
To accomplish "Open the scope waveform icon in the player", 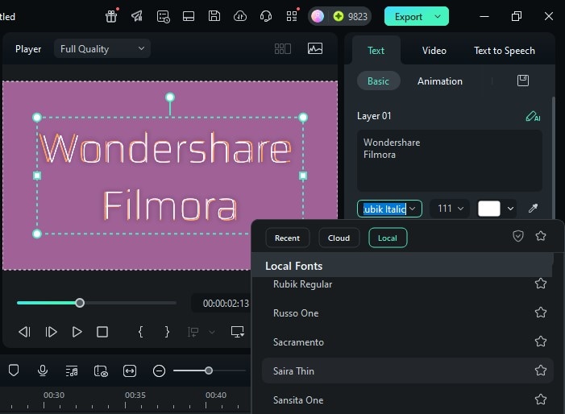I will [315, 48].
